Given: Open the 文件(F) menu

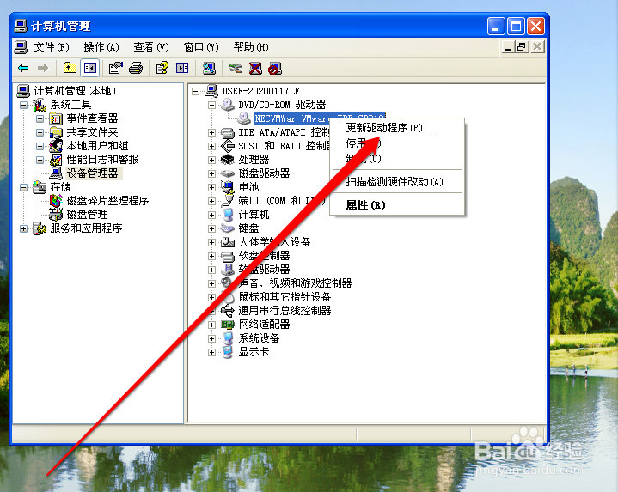Looking at the screenshot, I should point(52,47).
